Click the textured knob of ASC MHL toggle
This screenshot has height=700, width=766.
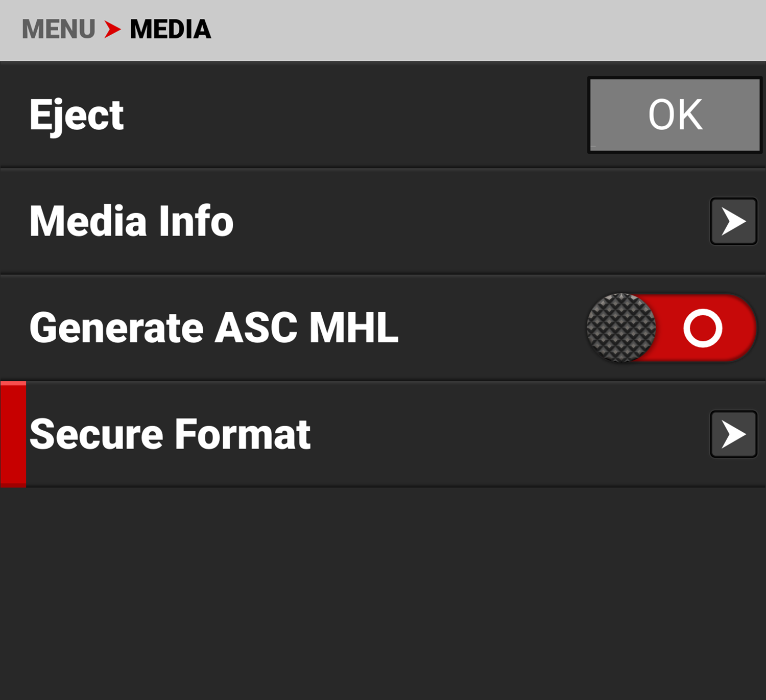coord(621,328)
